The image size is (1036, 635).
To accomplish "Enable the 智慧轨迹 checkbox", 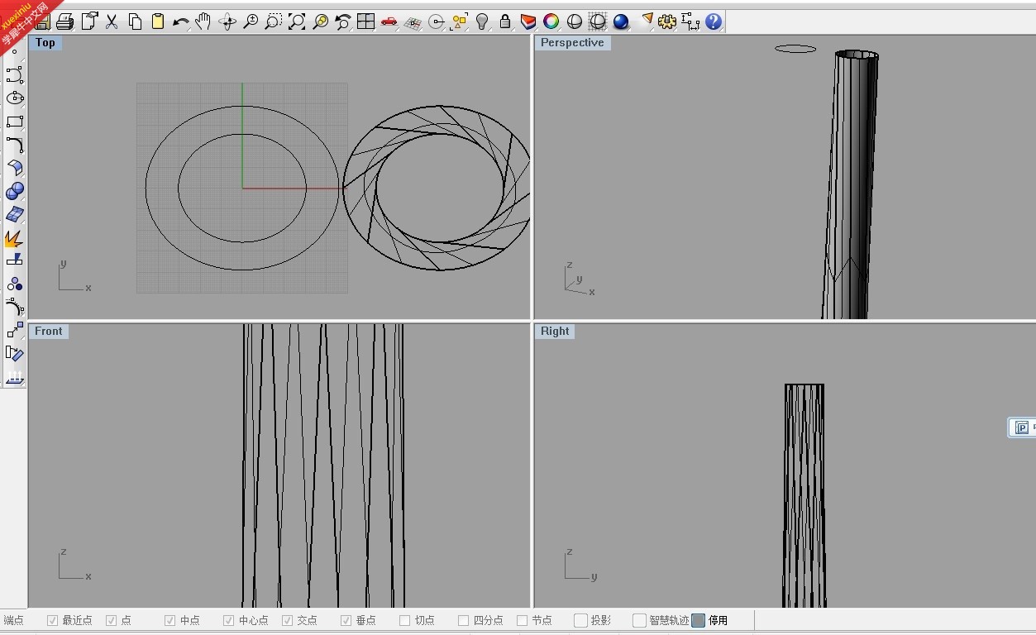I will (639, 620).
